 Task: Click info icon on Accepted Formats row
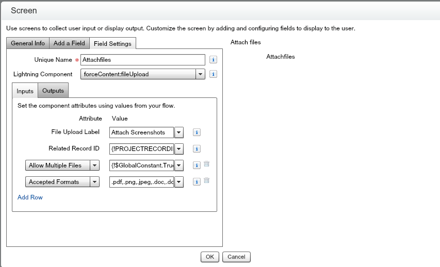[x=197, y=181]
